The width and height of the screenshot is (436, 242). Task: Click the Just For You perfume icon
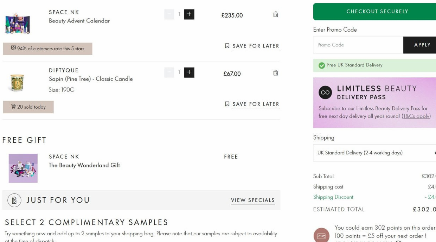(14, 200)
